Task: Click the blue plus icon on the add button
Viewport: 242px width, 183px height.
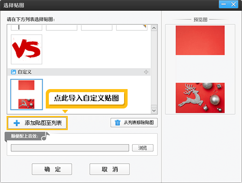Action: [x=17, y=123]
